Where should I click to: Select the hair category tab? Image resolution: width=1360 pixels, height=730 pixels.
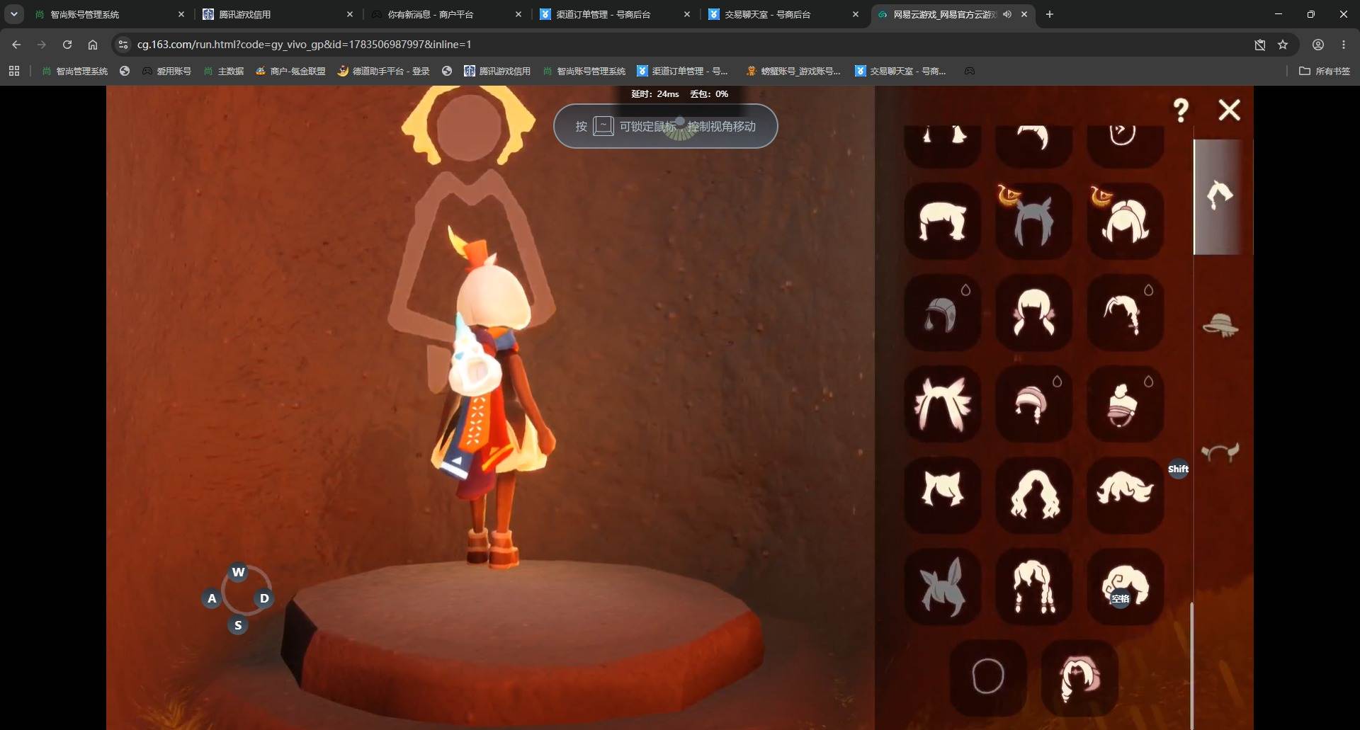pyautogui.click(x=1220, y=196)
